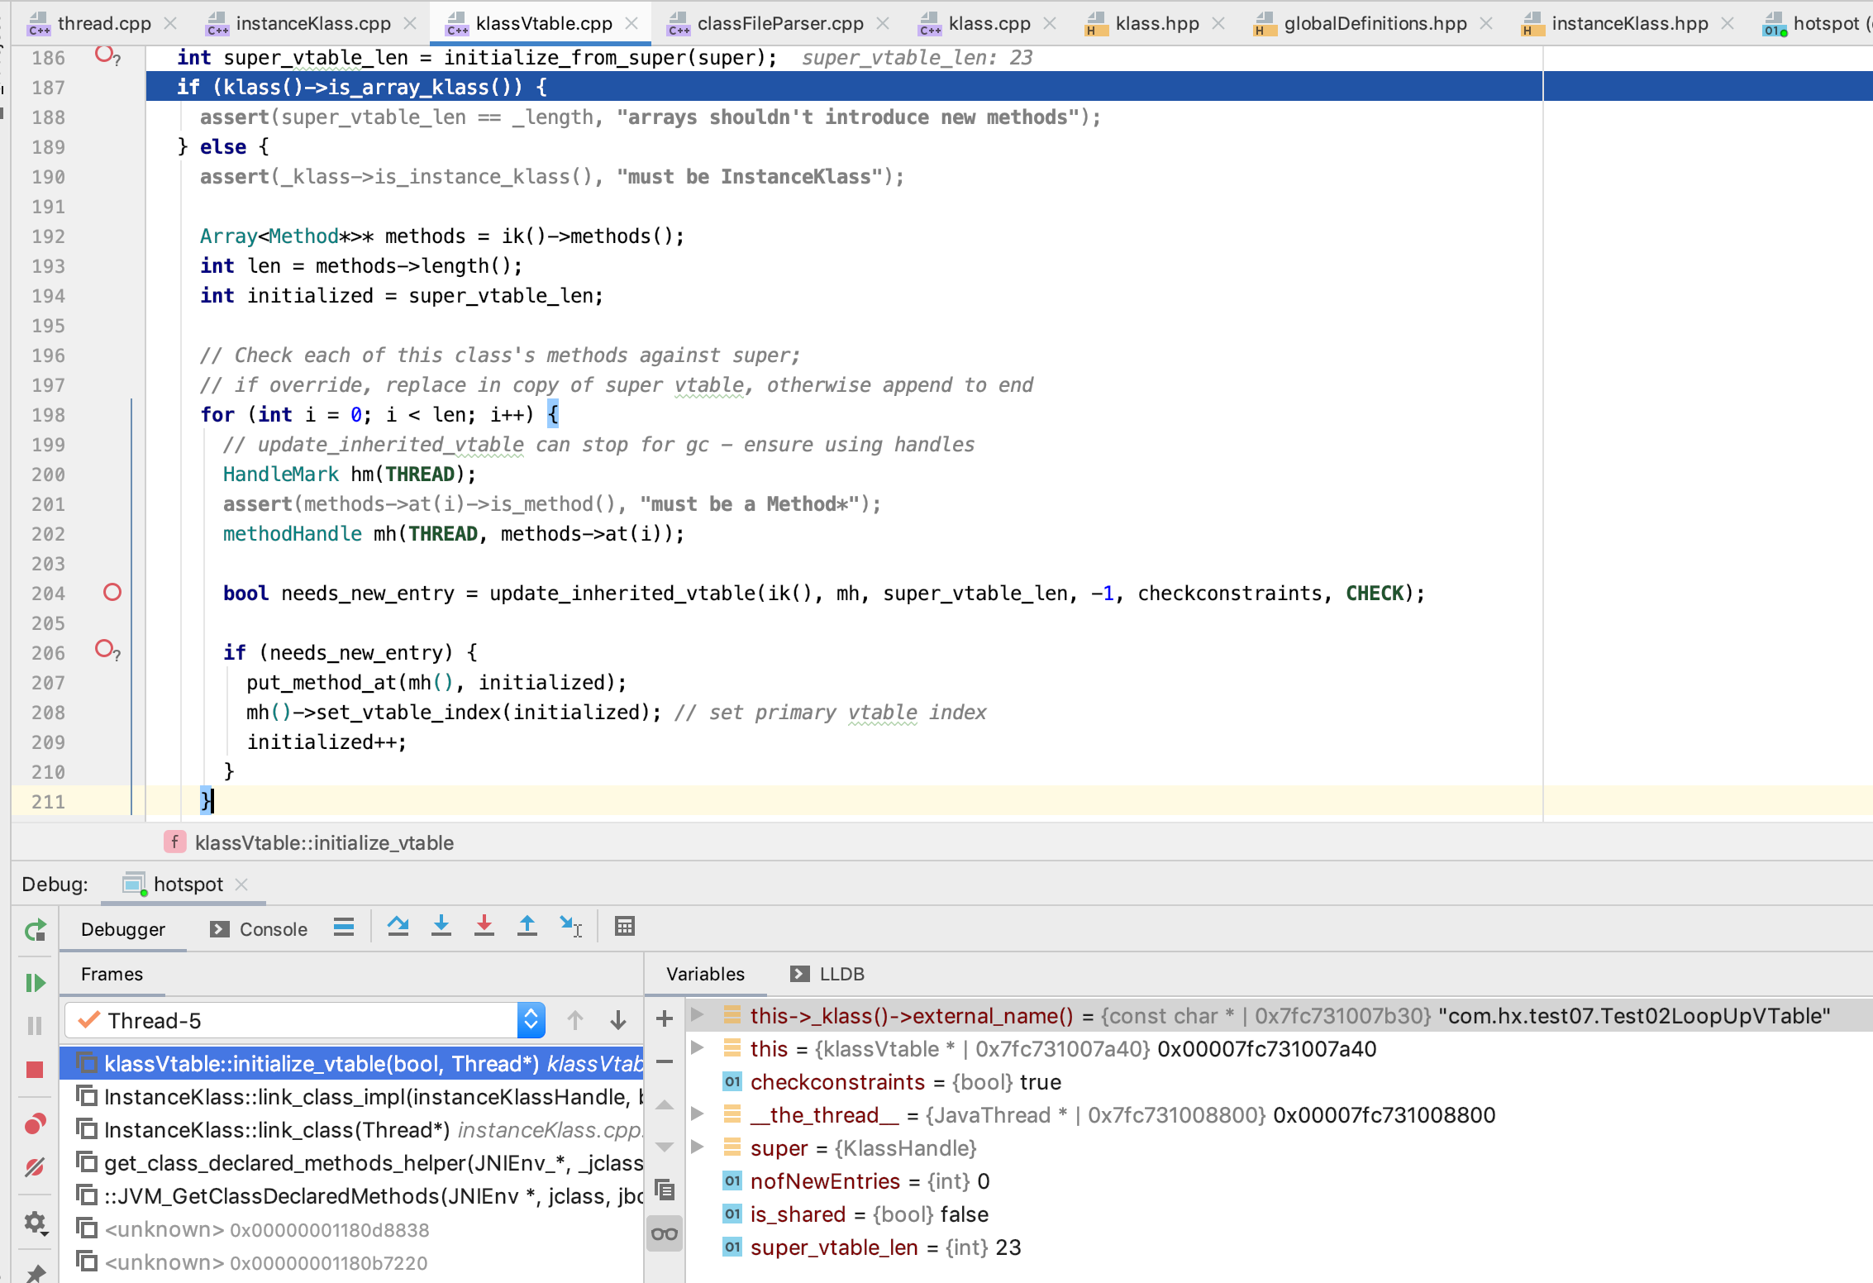Toggle breakpoint on line 204

(x=112, y=593)
